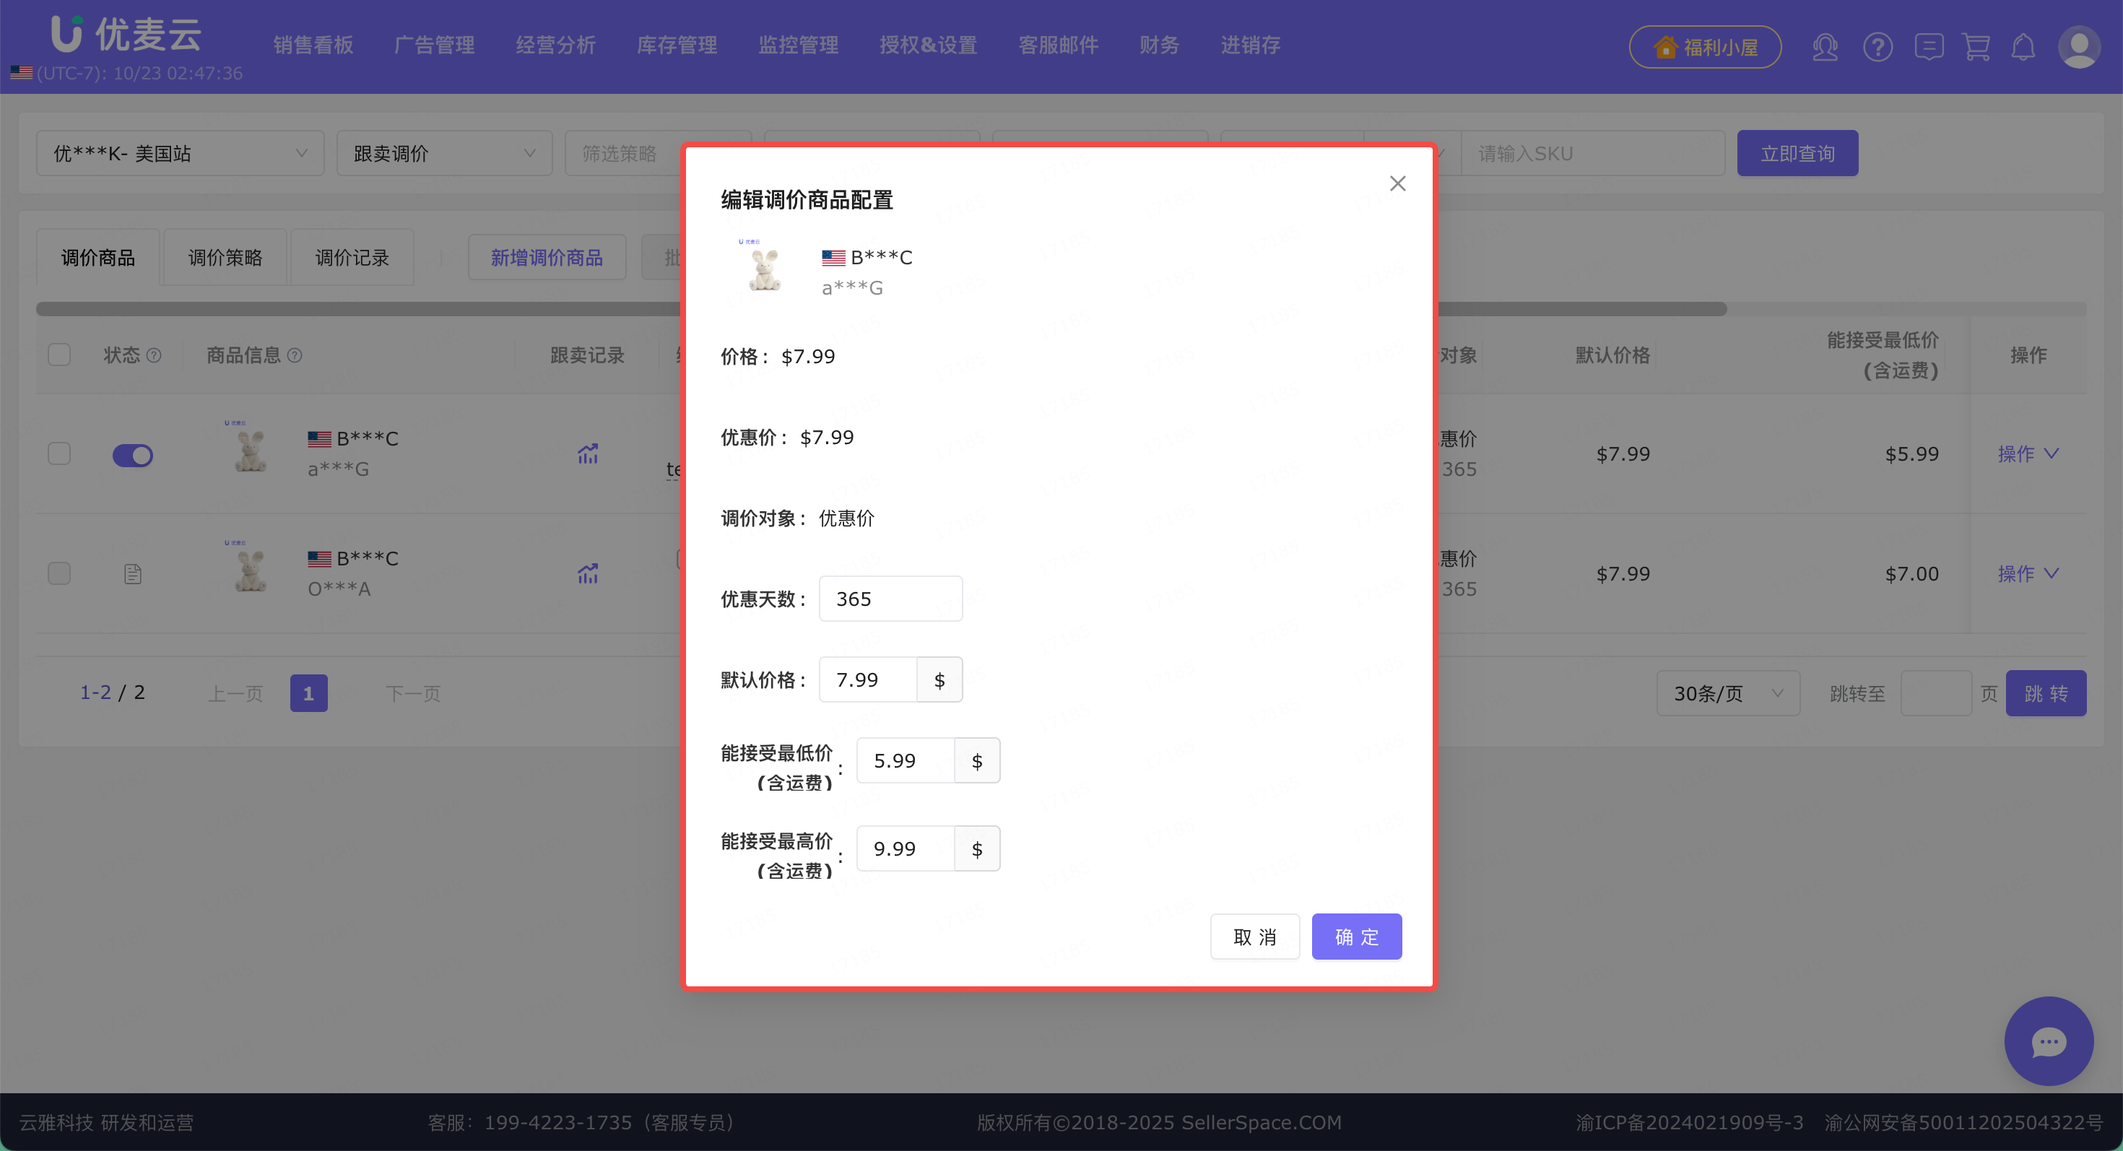Viewport: 2123px width, 1151px height.
Task: Switch to the 调价策略 tab
Action: (x=225, y=258)
